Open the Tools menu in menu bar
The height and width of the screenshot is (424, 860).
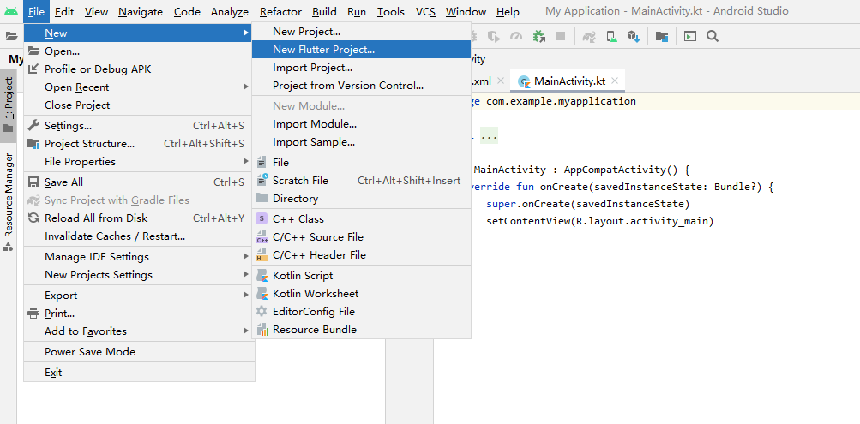pyautogui.click(x=390, y=11)
